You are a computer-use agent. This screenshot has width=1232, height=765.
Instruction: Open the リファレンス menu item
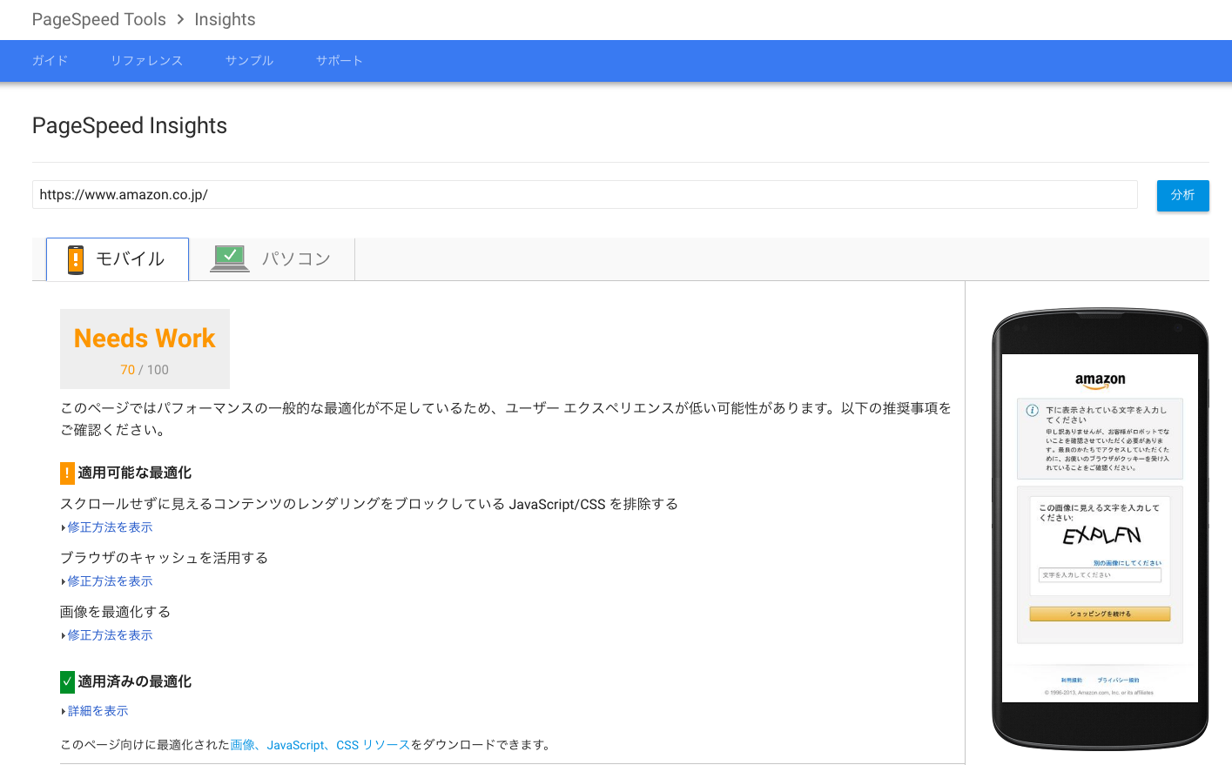[146, 61]
